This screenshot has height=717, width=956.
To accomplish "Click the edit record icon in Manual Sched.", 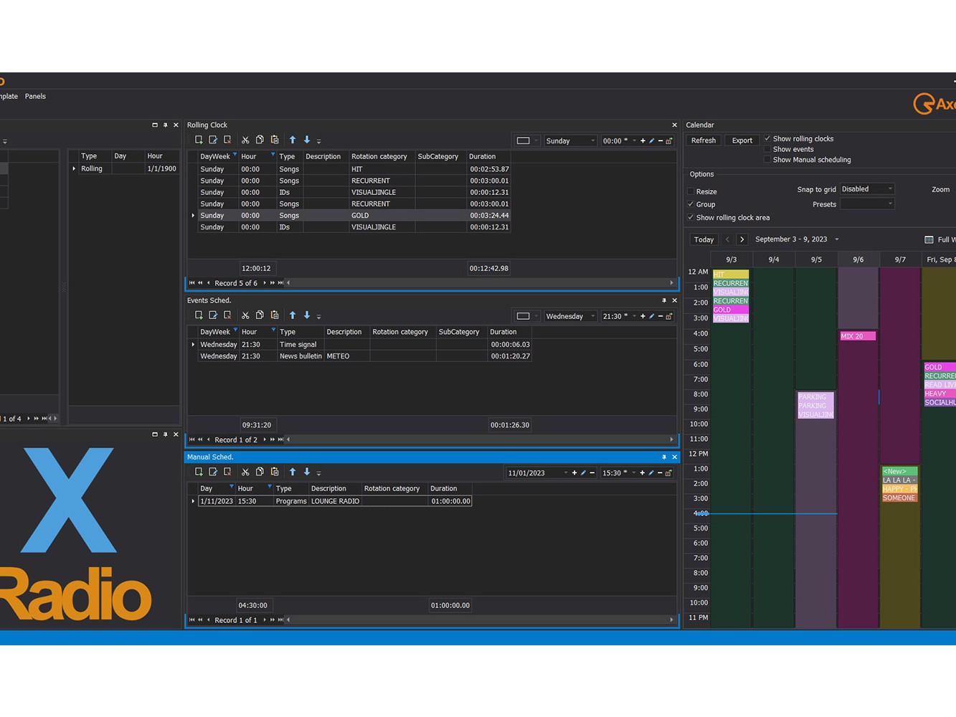I will 213,472.
